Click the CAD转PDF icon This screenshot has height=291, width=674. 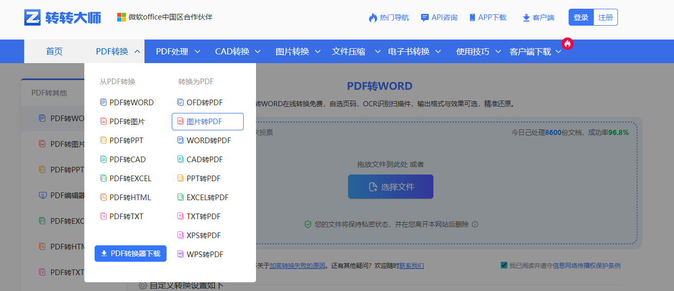tap(180, 160)
